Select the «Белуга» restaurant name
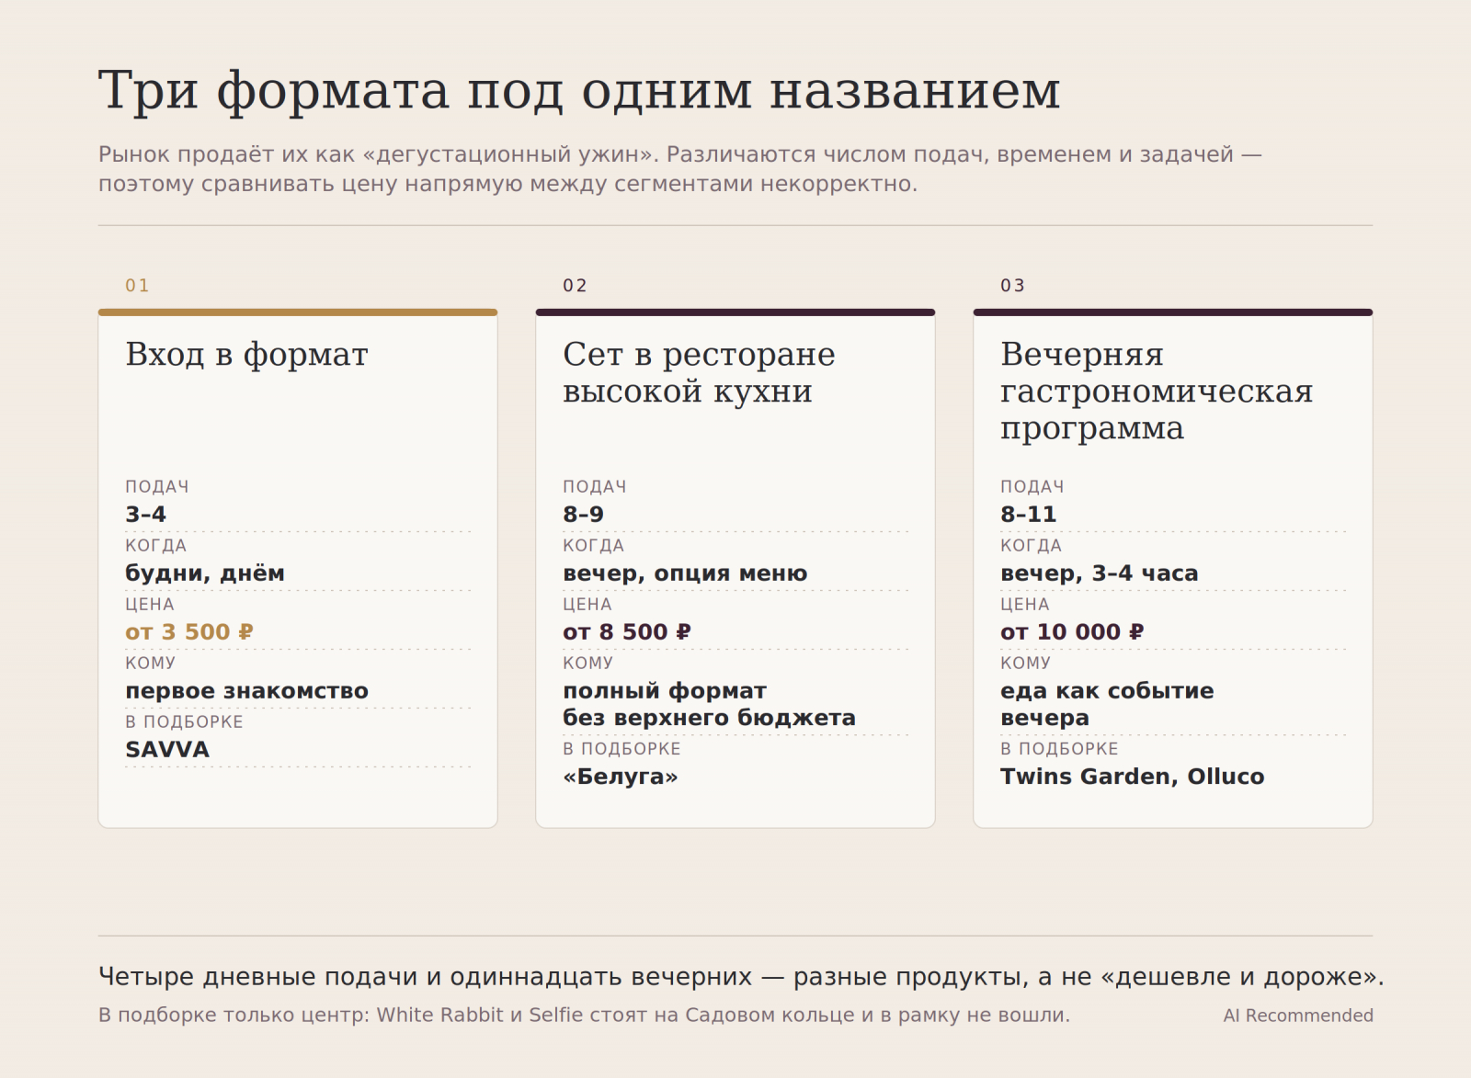 click(621, 777)
